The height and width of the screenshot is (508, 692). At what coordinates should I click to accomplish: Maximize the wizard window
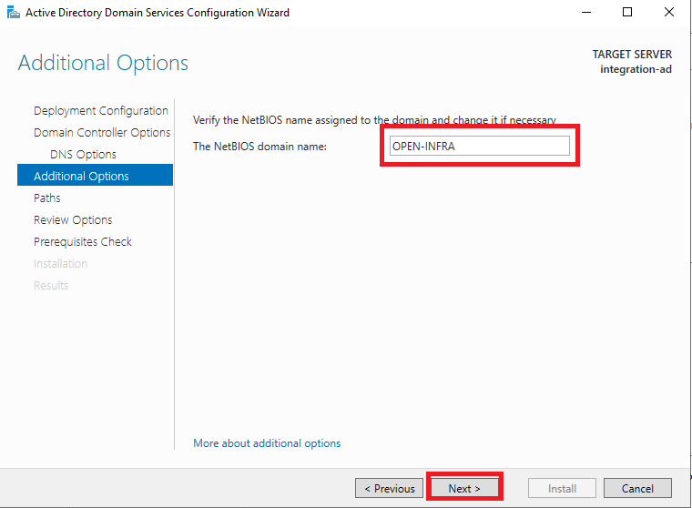(x=627, y=13)
